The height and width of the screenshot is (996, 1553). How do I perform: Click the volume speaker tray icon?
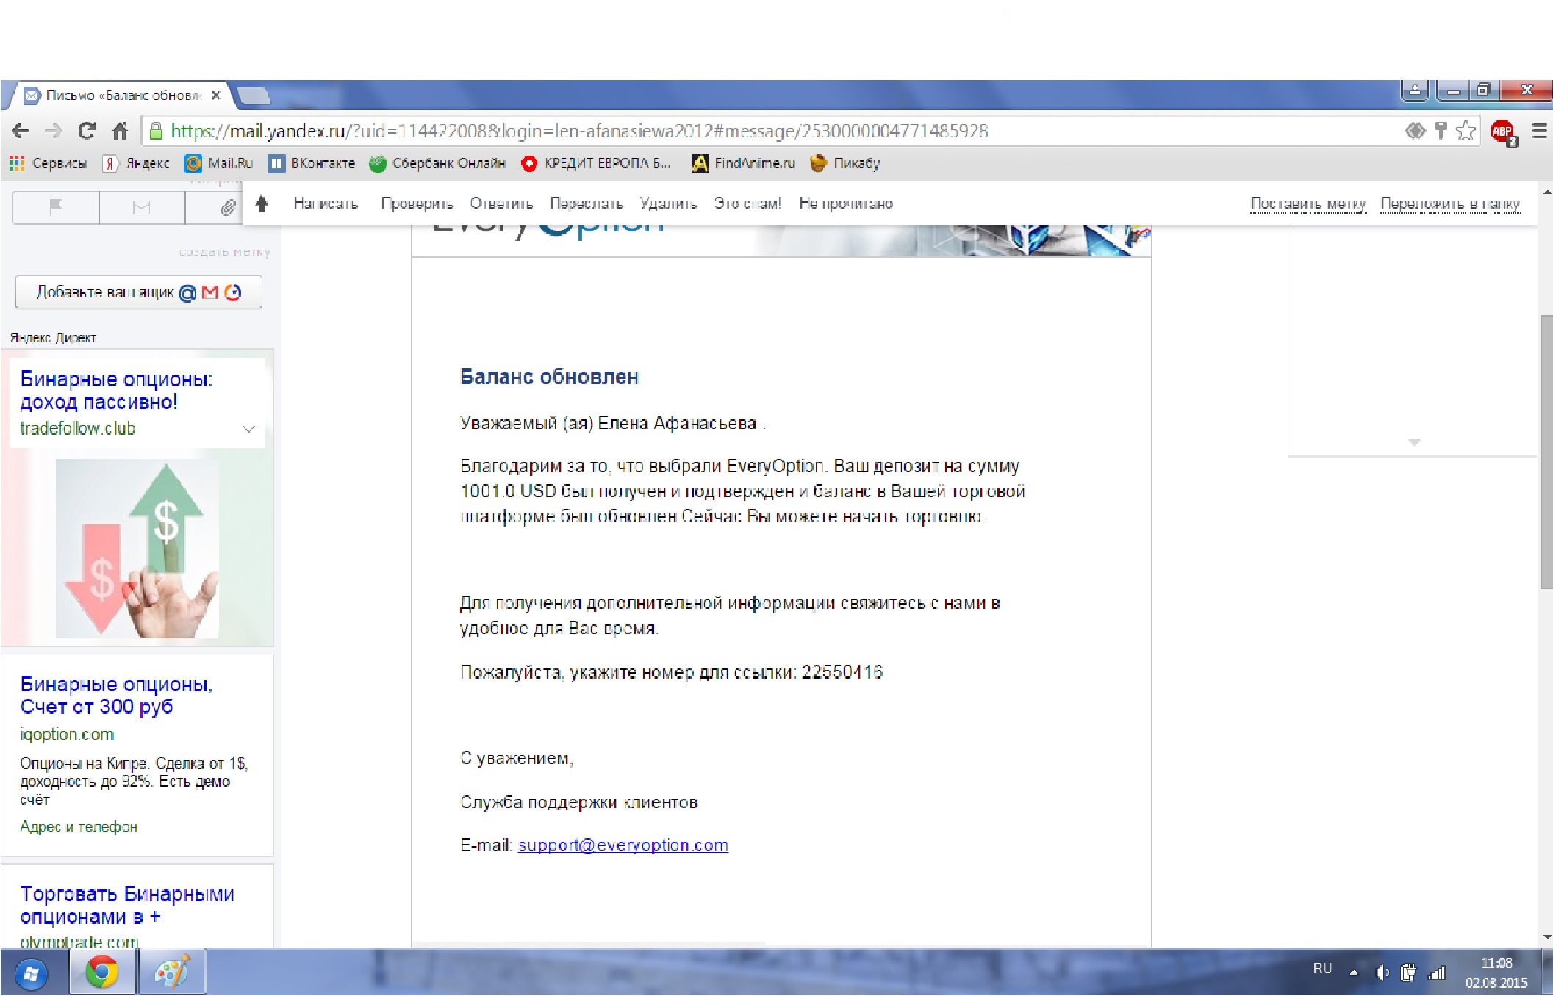click(x=1382, y=972)
